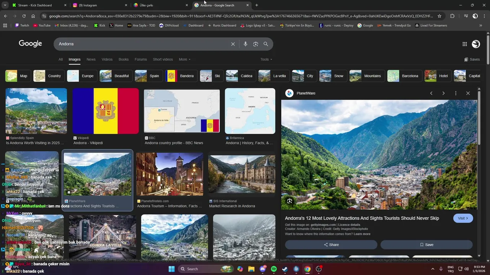
Task: Click into the Andorra search field
Action: coord(142,44)
